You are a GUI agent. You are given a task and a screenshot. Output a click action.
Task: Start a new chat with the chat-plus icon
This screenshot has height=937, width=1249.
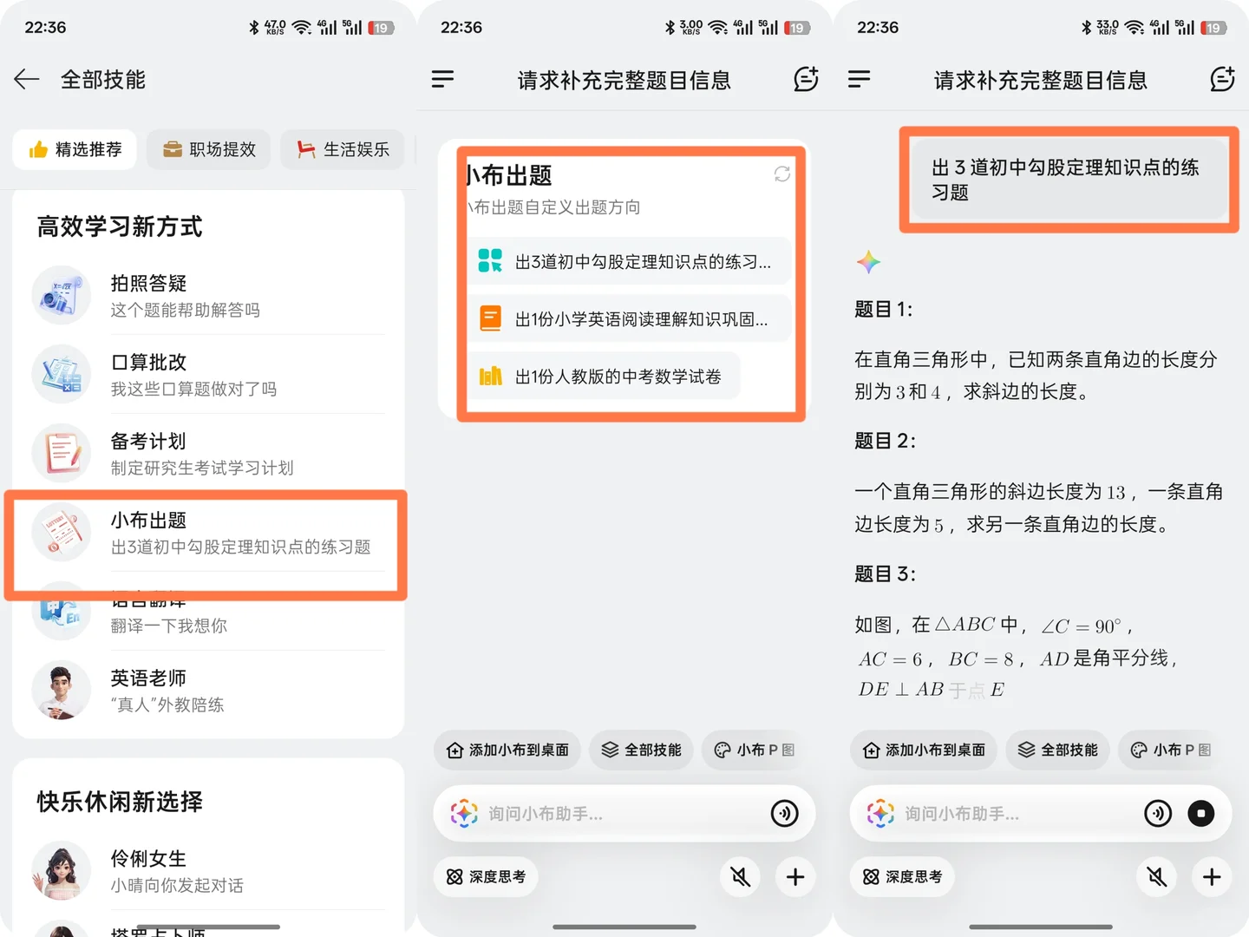click(806, 80)
